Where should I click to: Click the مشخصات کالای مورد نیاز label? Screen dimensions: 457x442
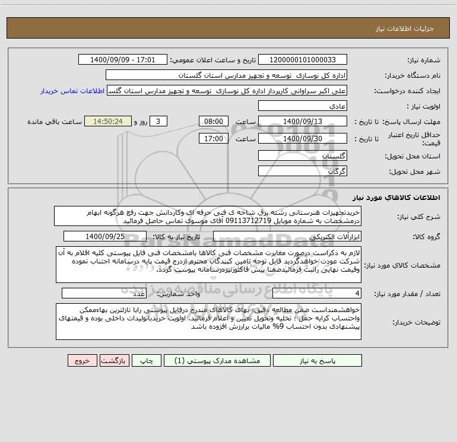(x=402, y=265)
